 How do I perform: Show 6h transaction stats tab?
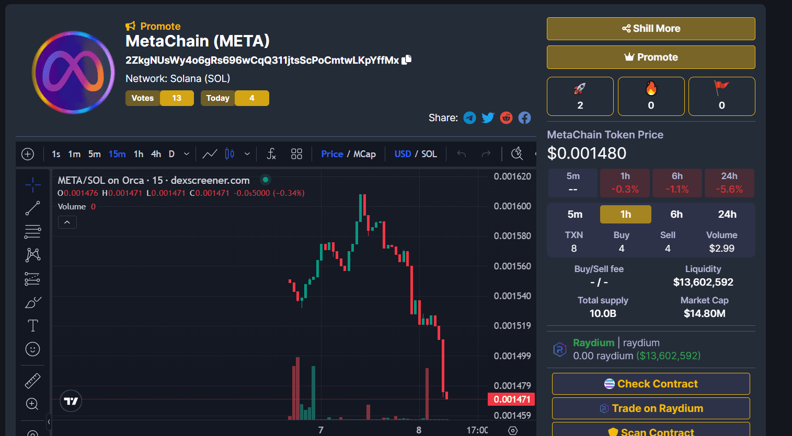click(676, 214)
